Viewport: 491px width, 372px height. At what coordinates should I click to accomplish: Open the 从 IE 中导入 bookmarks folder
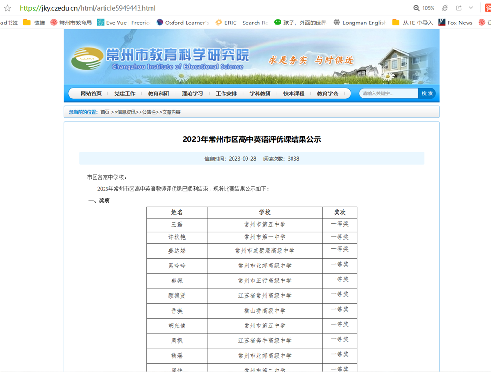(412, 23)
